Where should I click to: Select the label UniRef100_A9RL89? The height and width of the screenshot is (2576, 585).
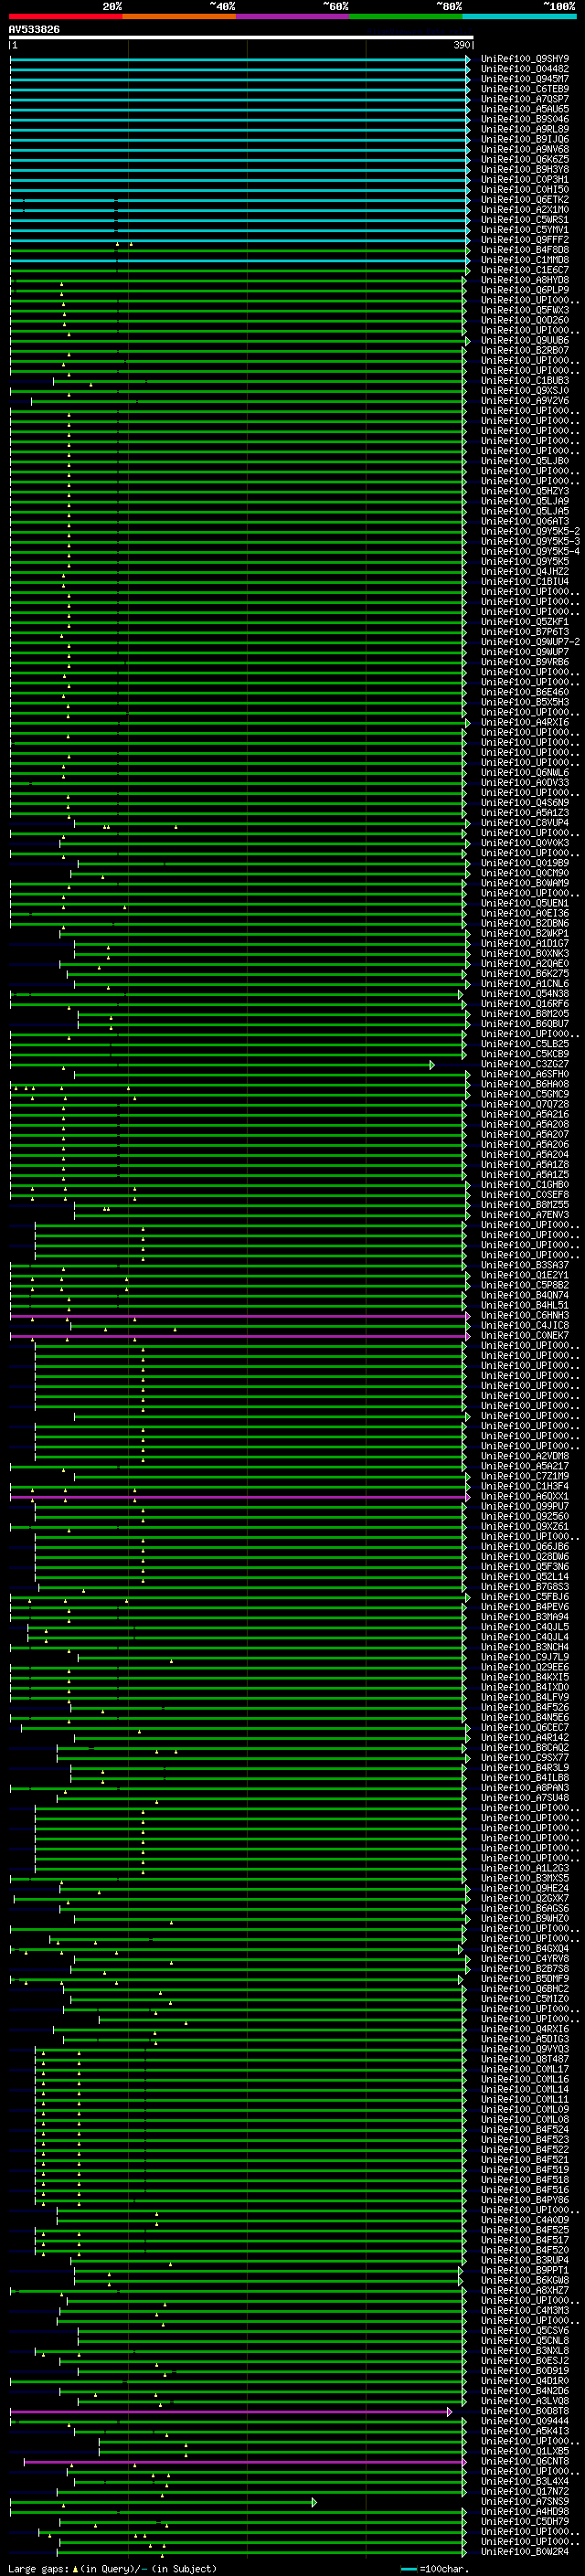(x=525, y=129)
